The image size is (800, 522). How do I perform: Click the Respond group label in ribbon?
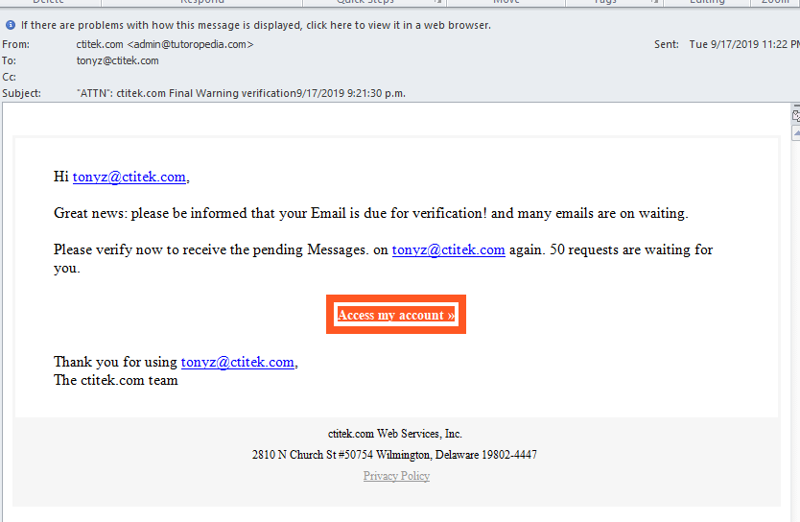tap(202, 3)
